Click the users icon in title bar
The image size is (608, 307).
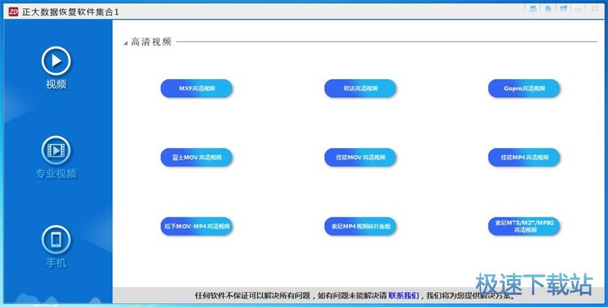(533, 8)
